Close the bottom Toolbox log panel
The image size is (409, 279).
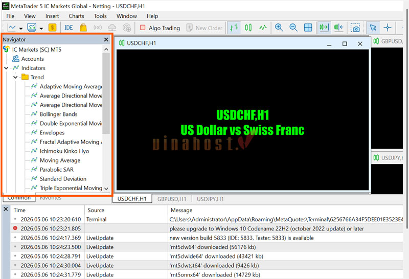6,209
